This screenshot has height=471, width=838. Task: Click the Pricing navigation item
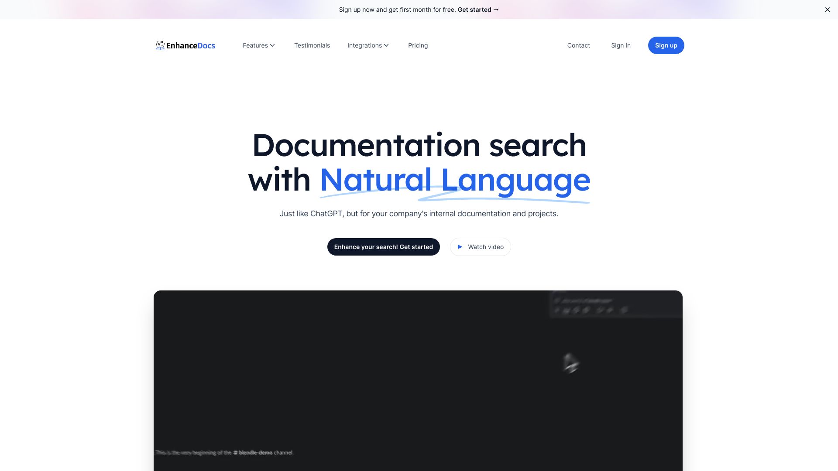[x=418, y=45]
